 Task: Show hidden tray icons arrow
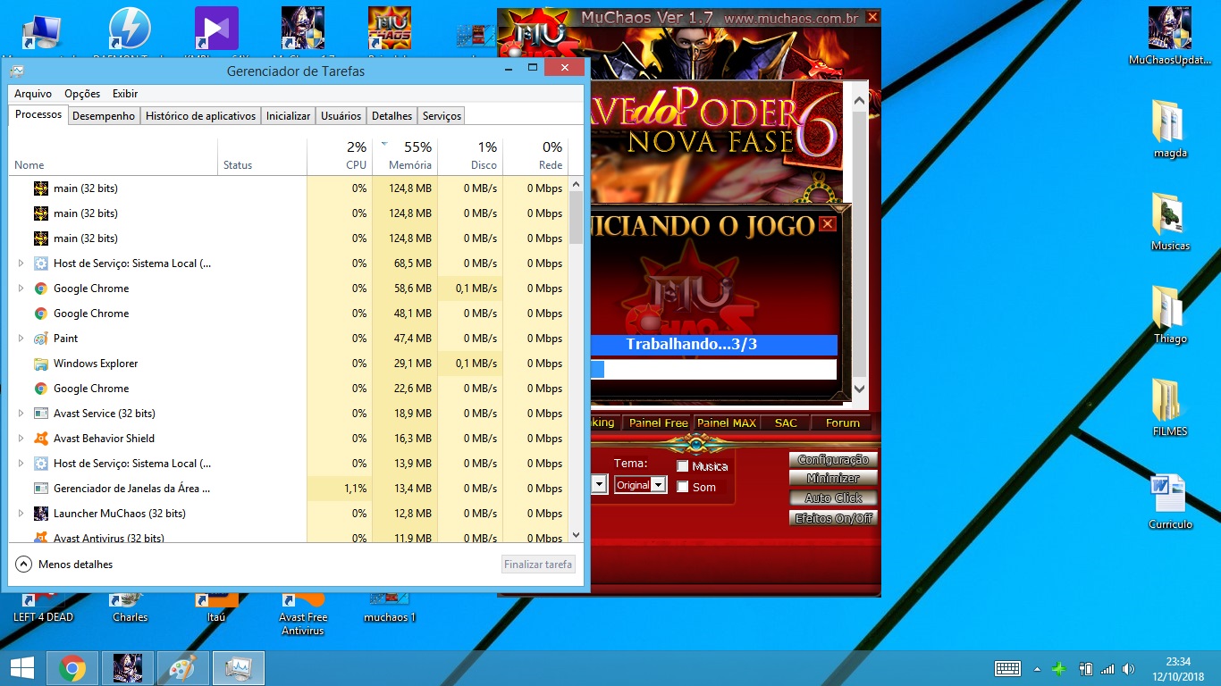click(1037, 668)
